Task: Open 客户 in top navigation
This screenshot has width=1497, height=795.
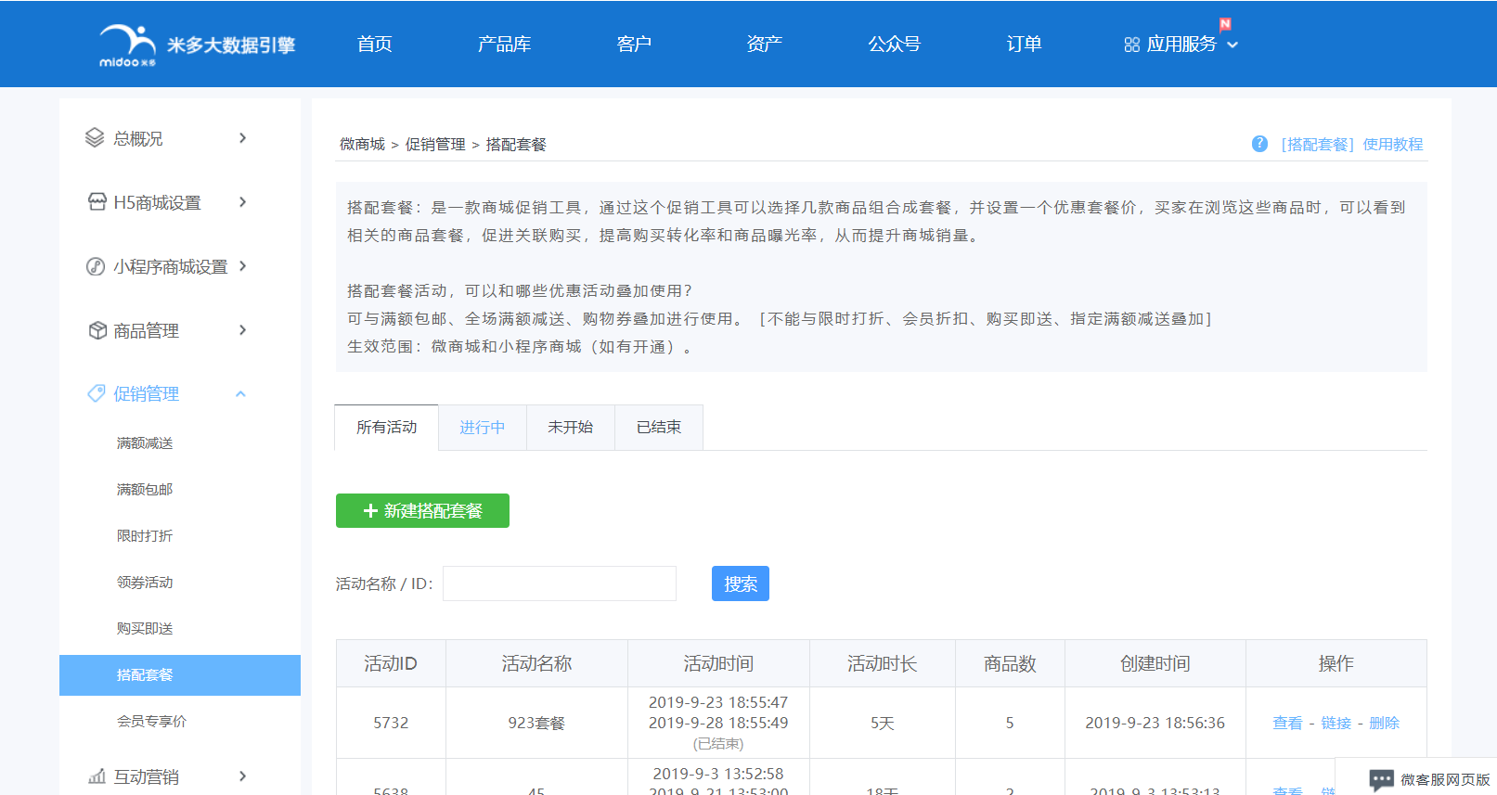Action: pyautogui.click(x=634, y=44)
